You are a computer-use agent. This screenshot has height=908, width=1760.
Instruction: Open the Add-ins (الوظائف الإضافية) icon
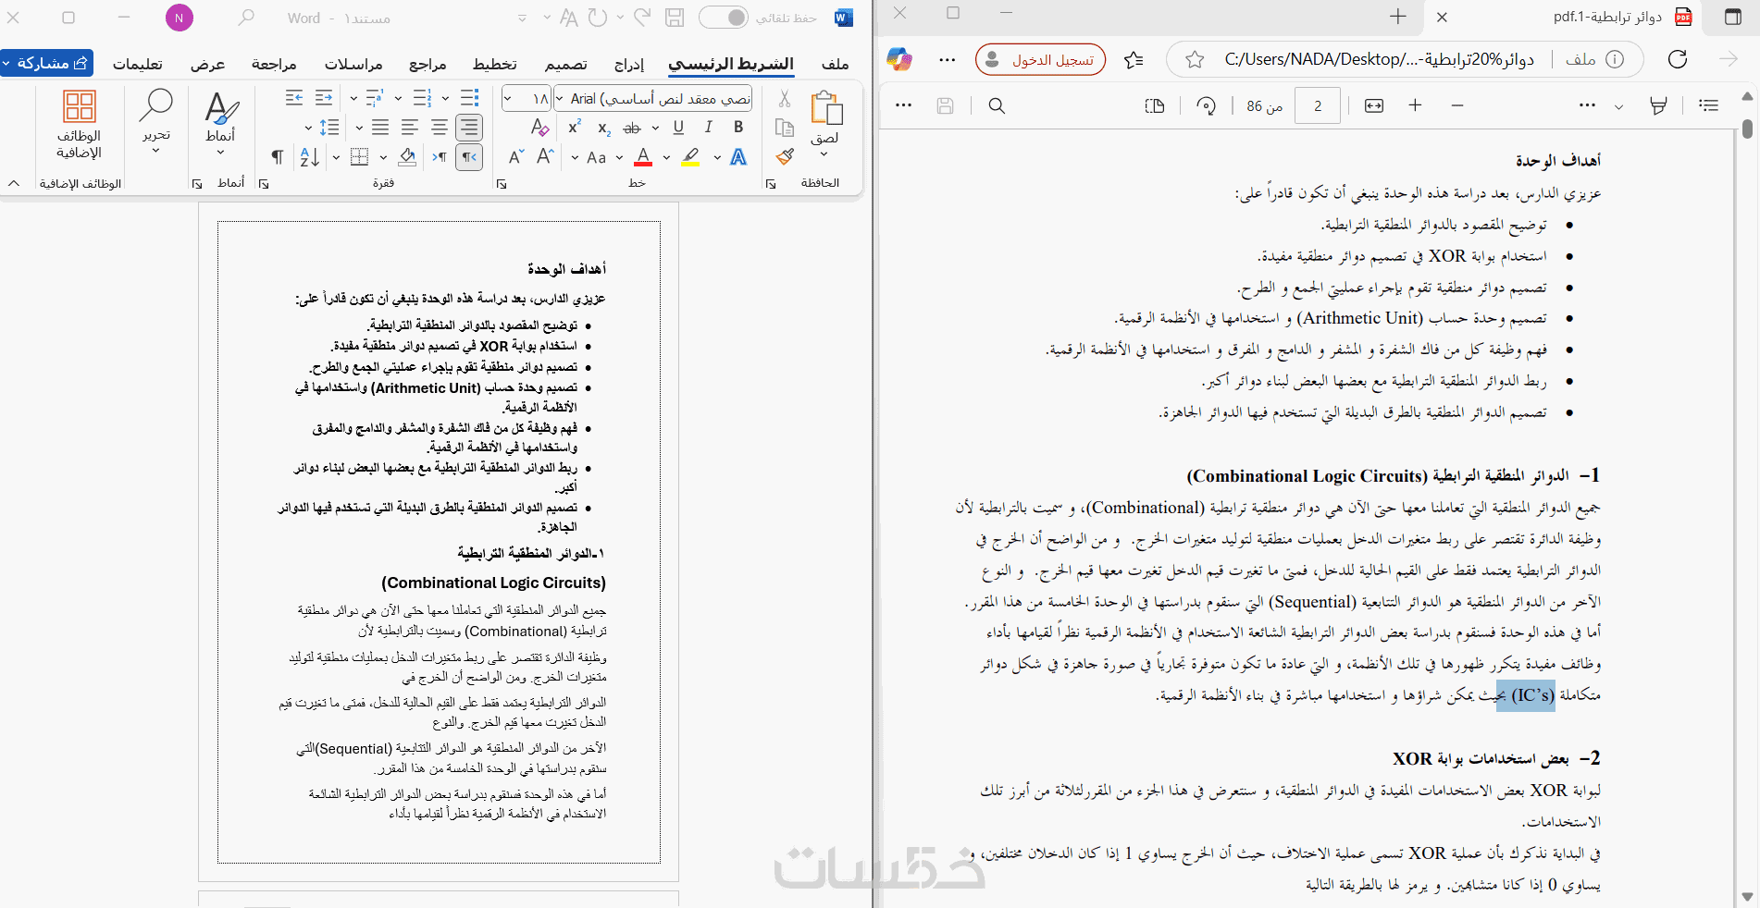pyautogui.click(x=80, y=106)
